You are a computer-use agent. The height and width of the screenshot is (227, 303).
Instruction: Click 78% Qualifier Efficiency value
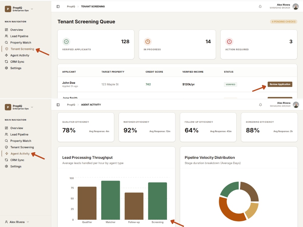coord(69,130)
